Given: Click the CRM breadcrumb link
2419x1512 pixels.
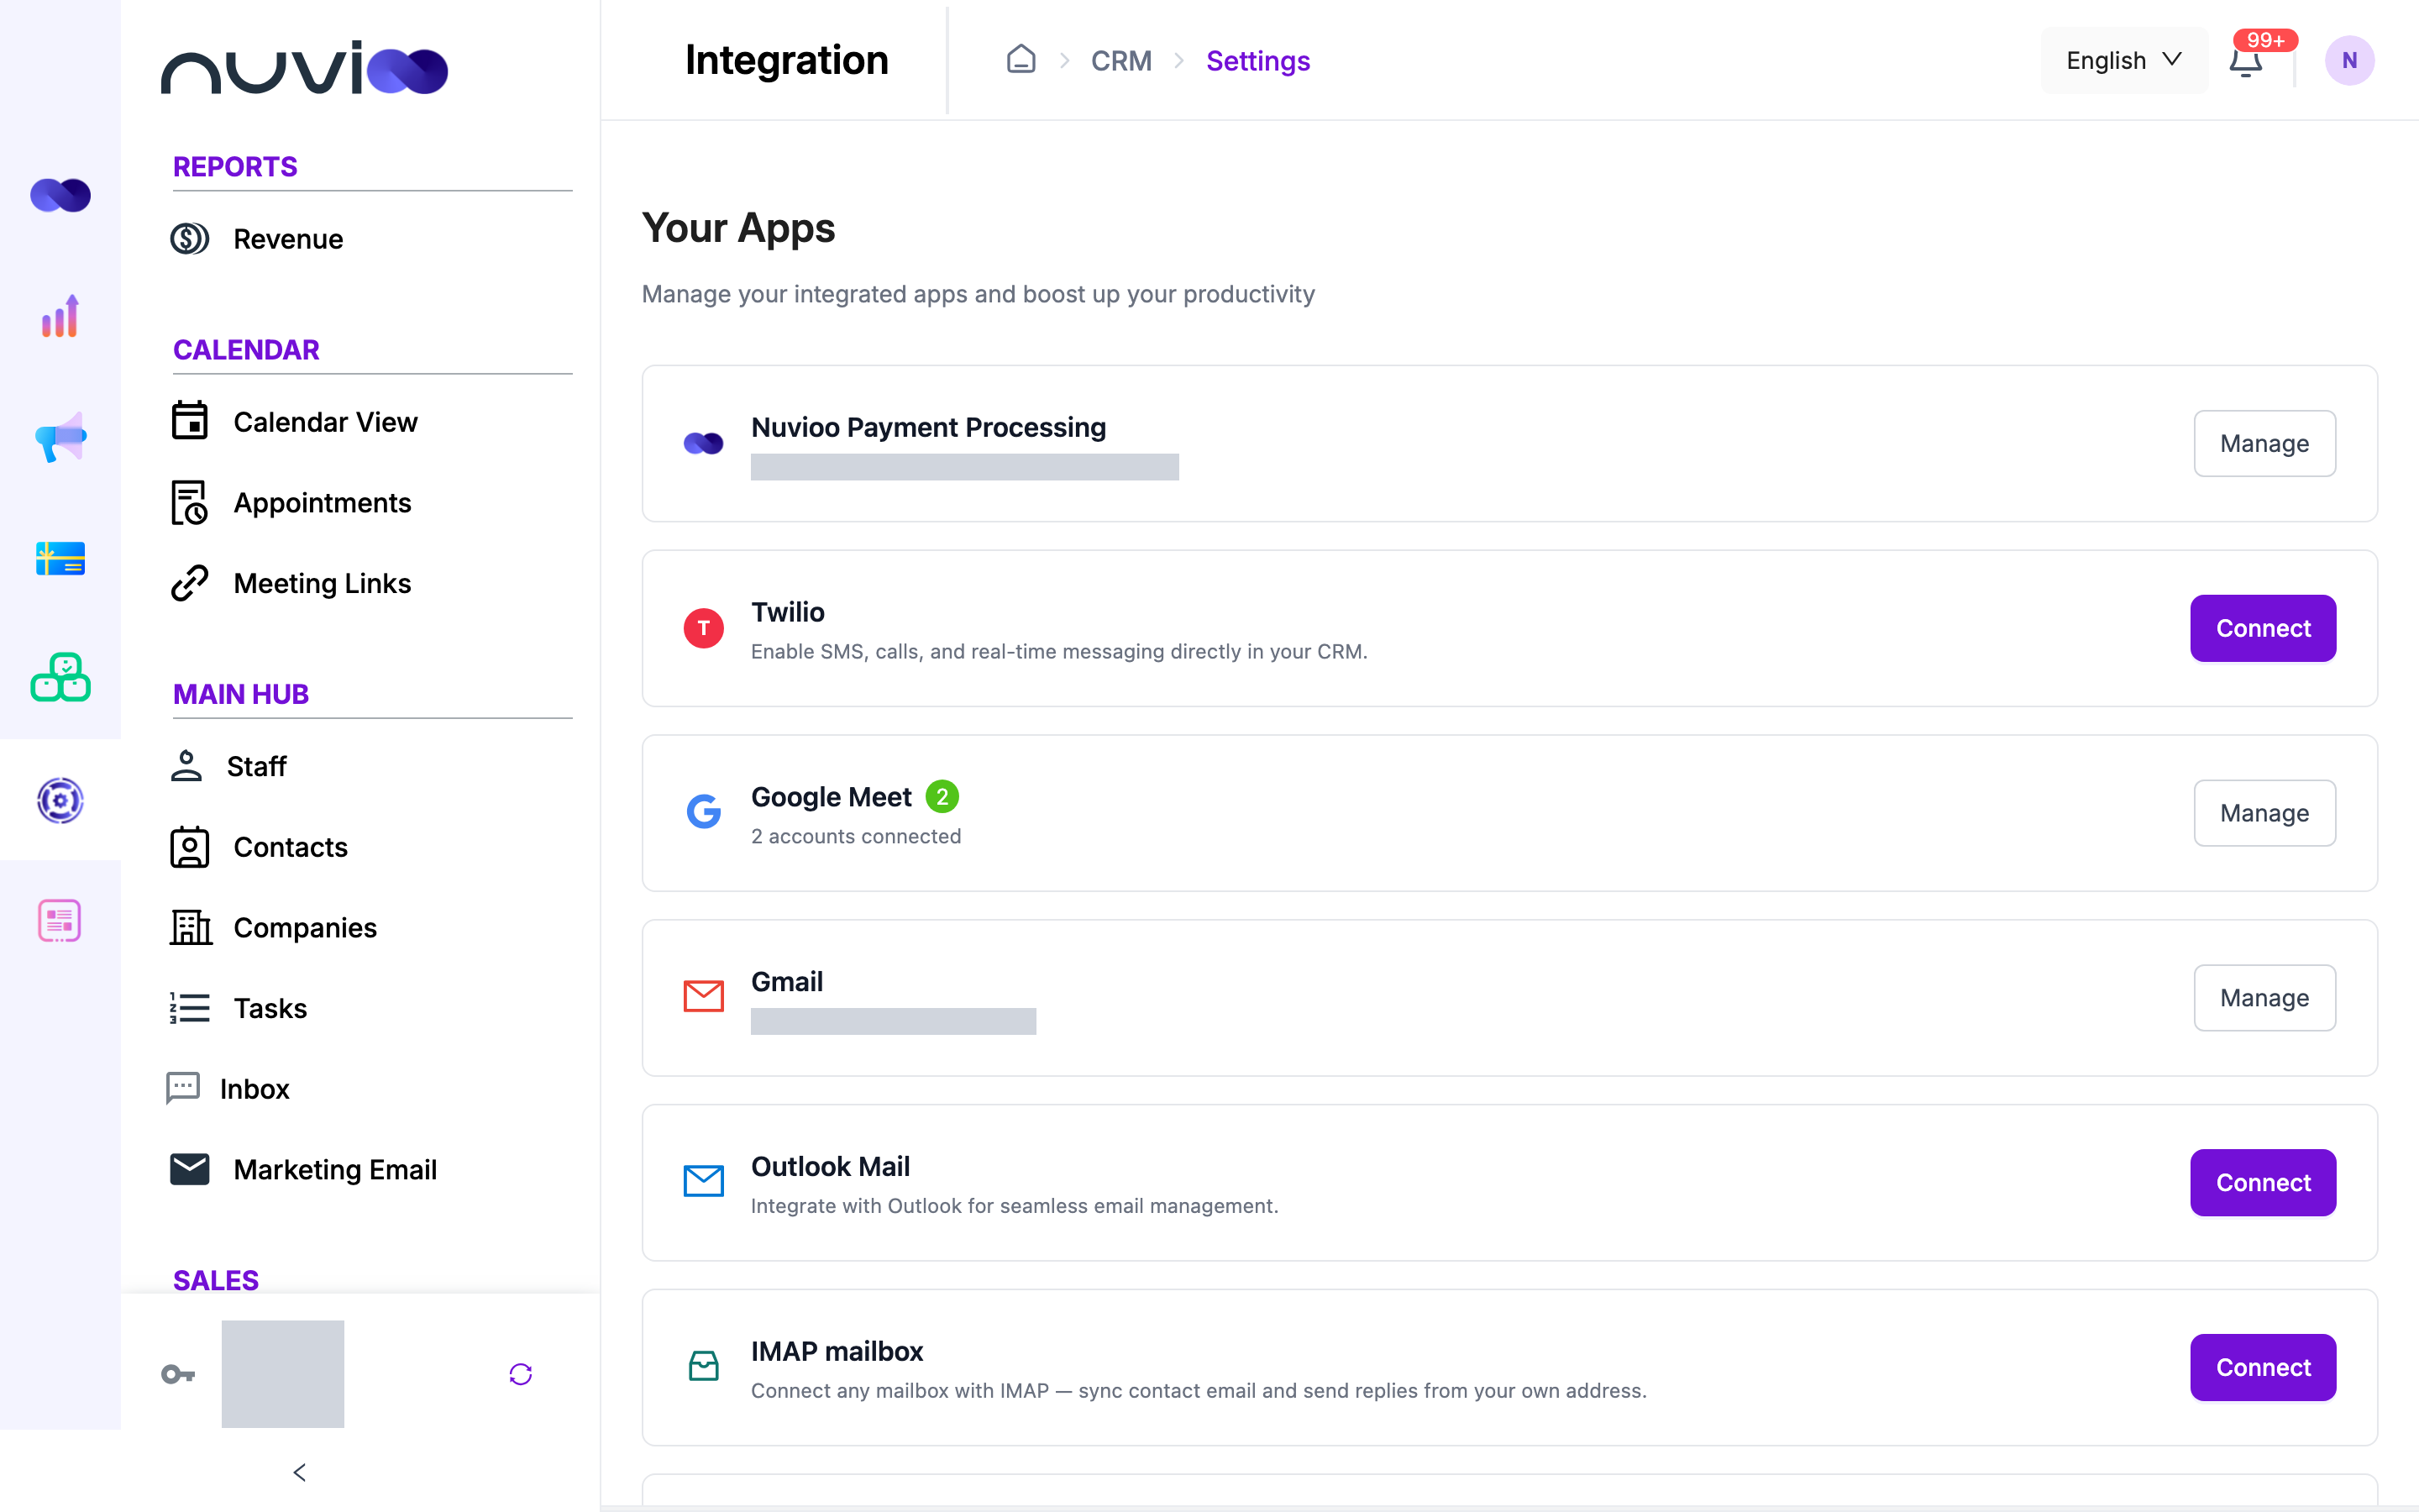Looking at the screenshot, I should coord(1120,61).
